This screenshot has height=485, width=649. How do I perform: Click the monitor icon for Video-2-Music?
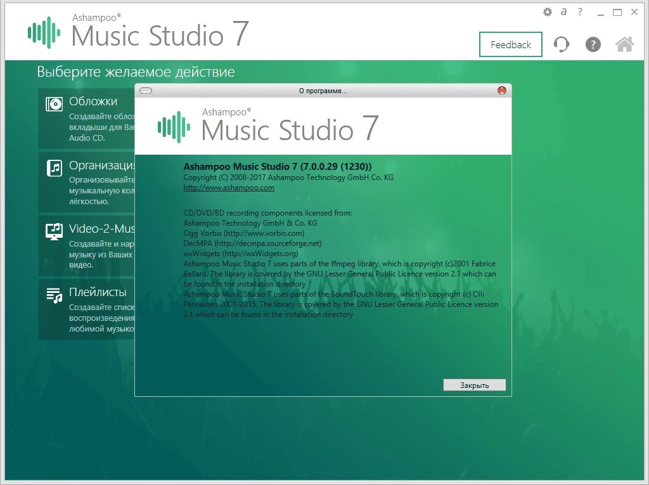[x=55, y=232]
